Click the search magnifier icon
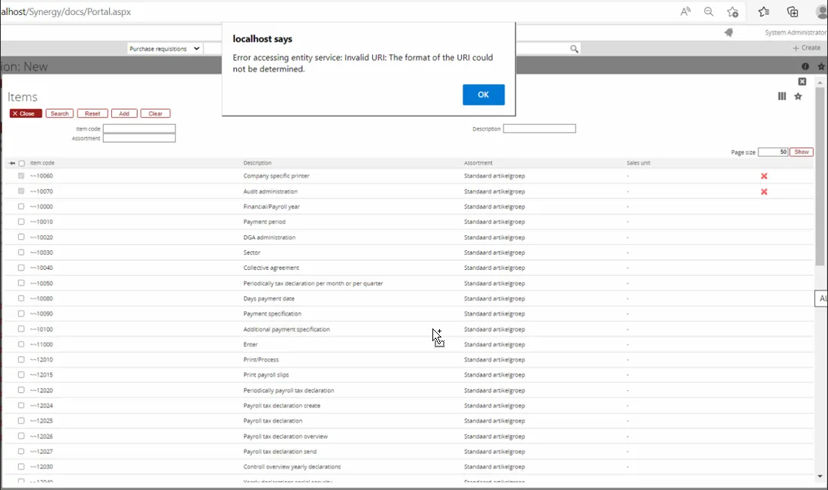Image resolution: width=828 pixels, height=490 pixels. click(x=575, y=49)
